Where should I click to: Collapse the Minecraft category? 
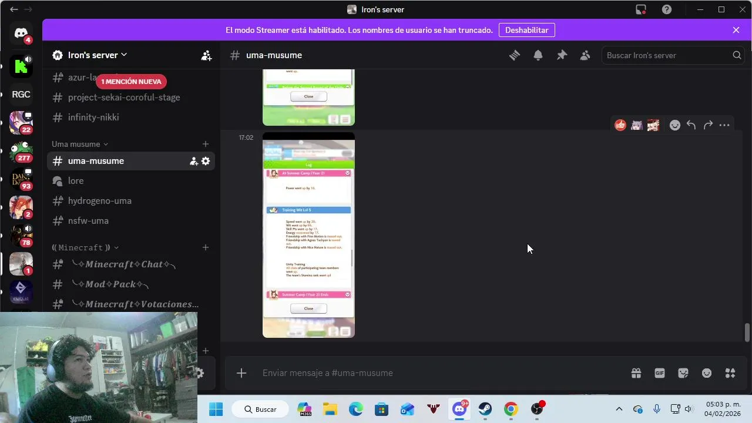tap(85, 247)
